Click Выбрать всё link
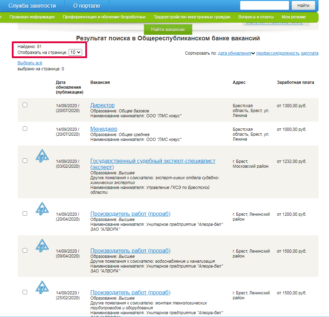The height and width of the screenshot is (317, 329). pyautogui.click(x=30, y=63)
